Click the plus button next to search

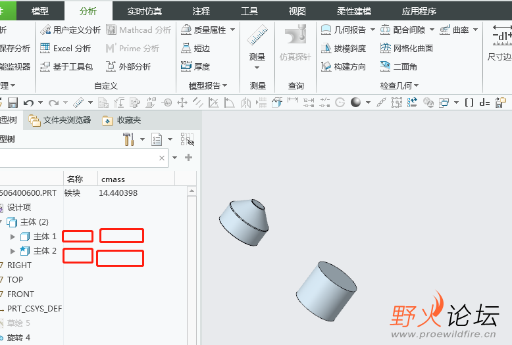188,158
